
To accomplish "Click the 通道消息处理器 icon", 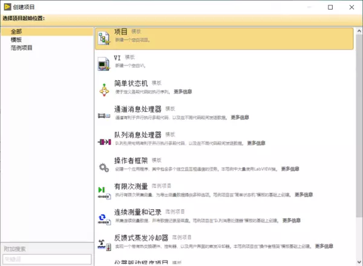I will click(x=104, y=115).
